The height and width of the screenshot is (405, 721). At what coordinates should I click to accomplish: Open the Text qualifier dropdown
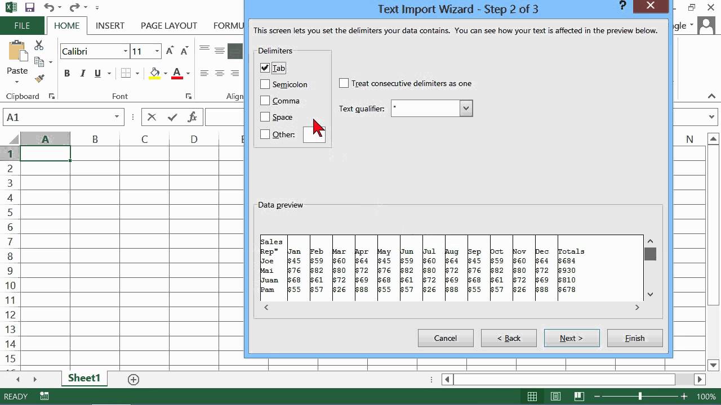(x=466, y=109)
